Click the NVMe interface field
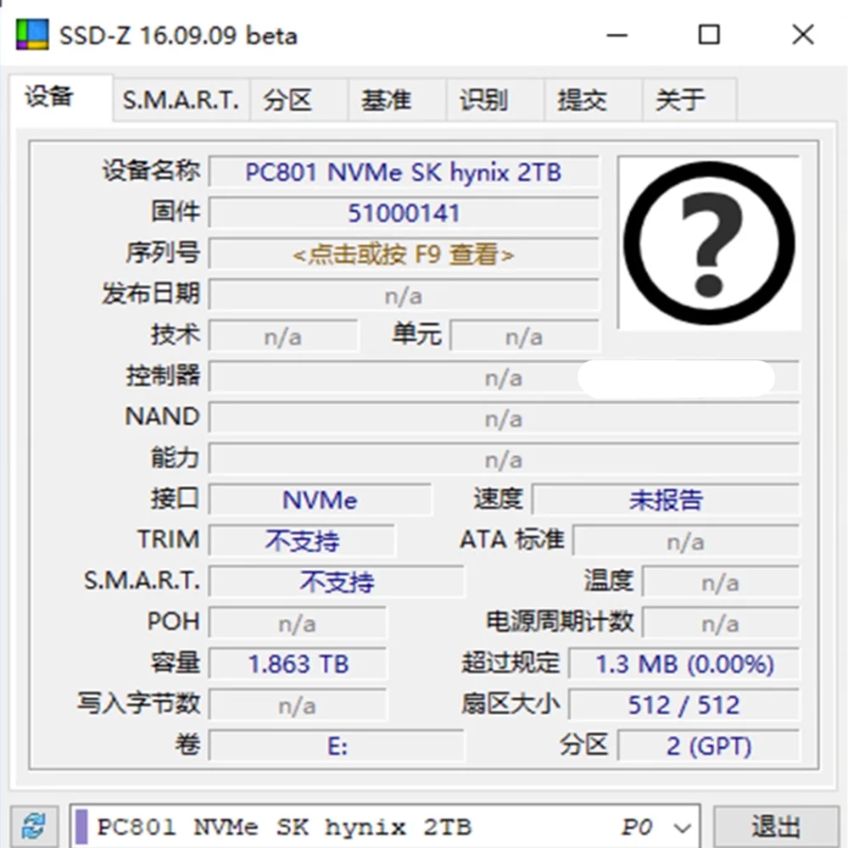Screen dimensions: 848x848 pos(321,499)
